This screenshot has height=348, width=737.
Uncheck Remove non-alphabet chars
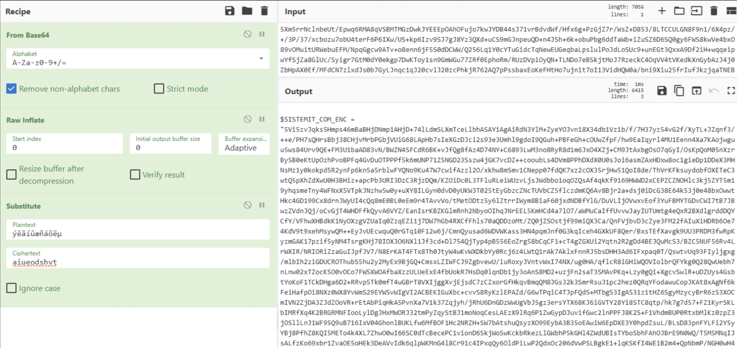[x=11, y=89]
